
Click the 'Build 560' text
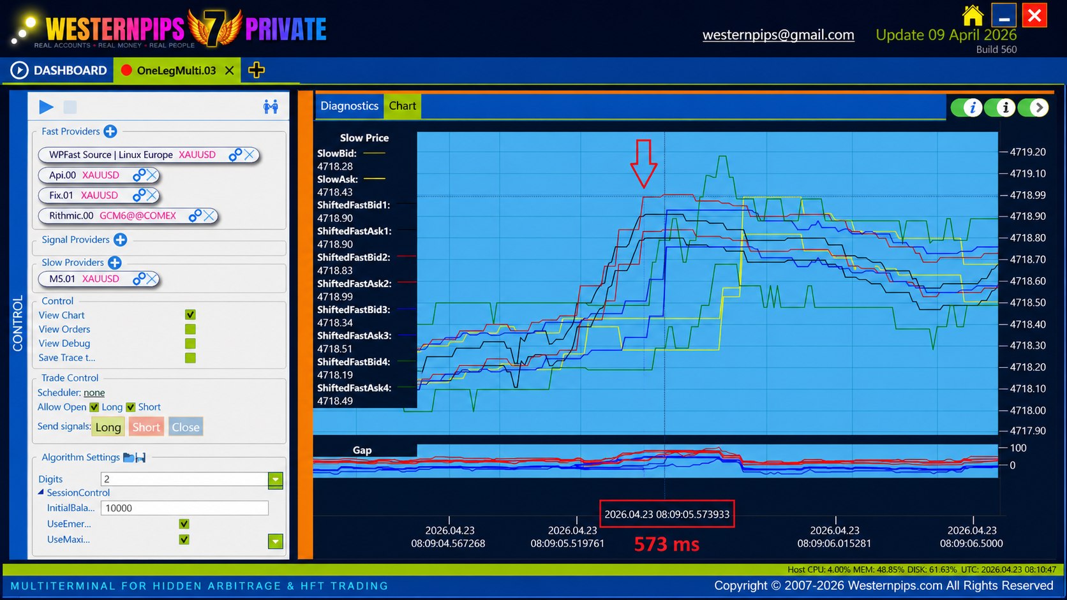pyautogui.click(x=996, y=50)
